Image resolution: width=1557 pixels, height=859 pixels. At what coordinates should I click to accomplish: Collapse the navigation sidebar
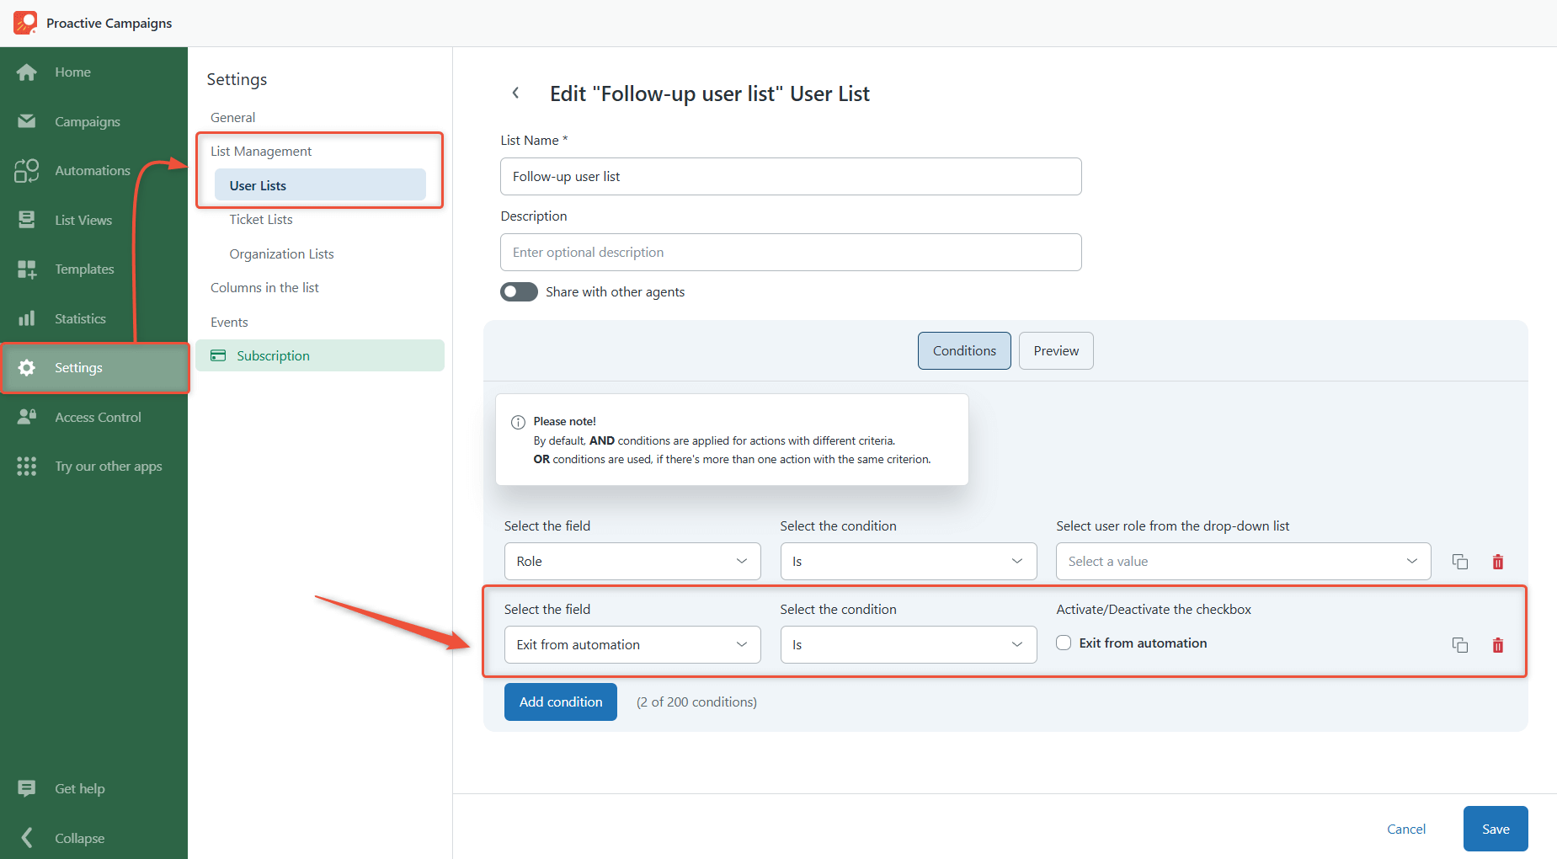[79, 838]
